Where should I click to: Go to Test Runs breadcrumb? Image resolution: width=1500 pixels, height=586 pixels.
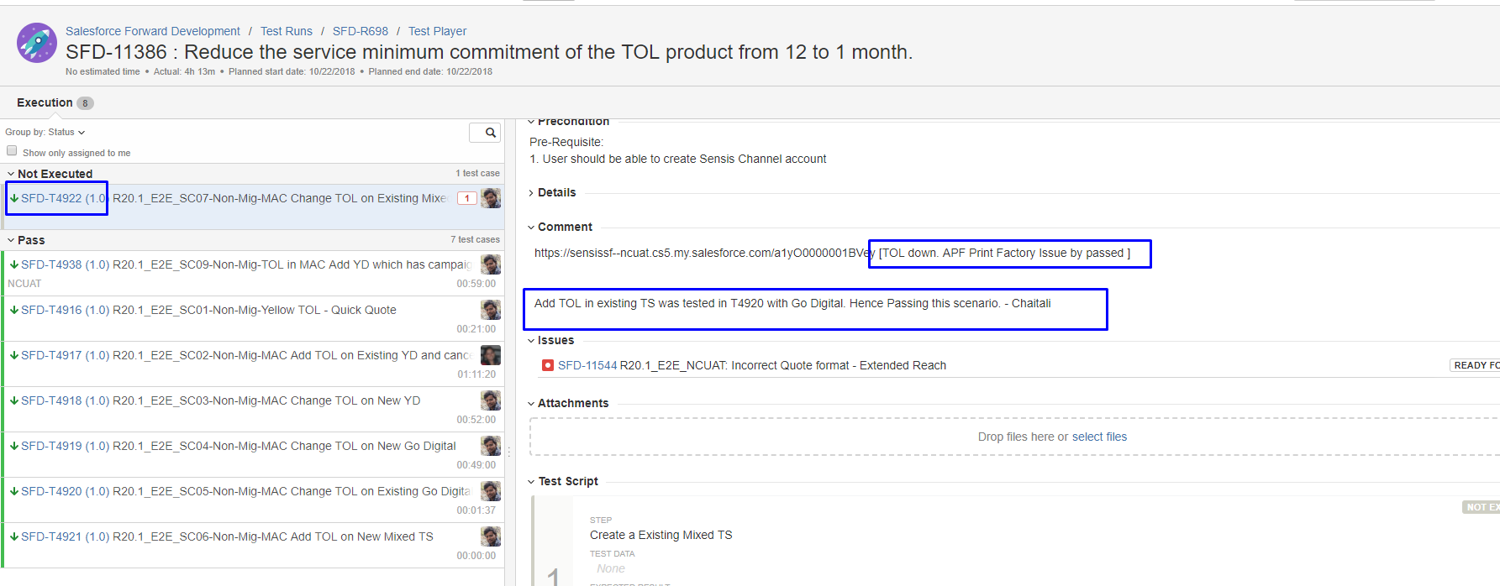click(286, 31)
